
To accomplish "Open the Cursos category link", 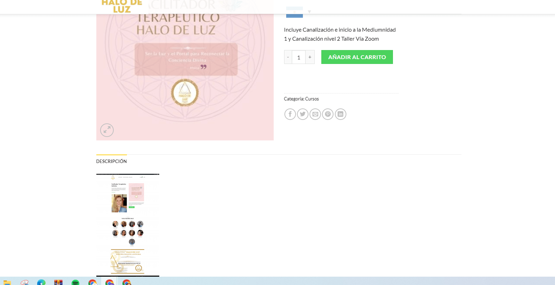I will 312,99.
